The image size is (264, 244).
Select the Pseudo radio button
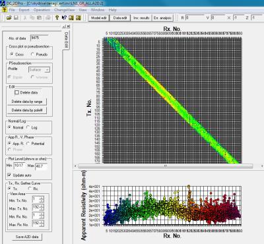(x=32, y=54)
